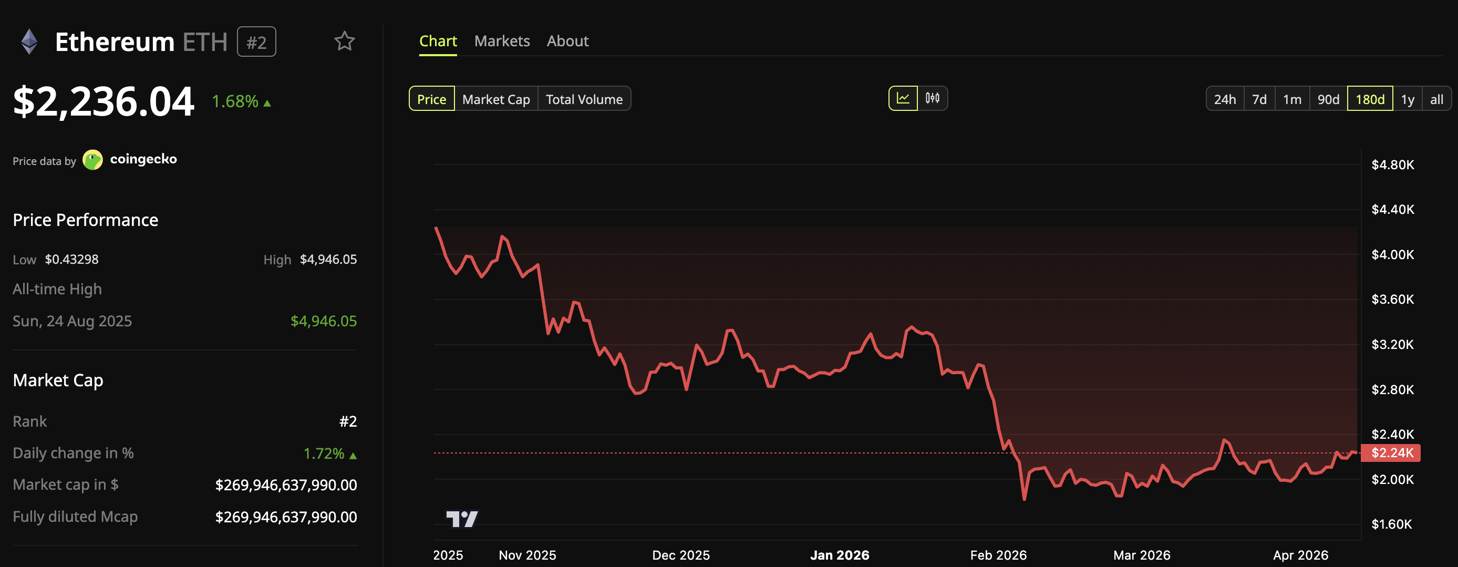Viewport: 1458px width, 567px height.
Task: Select the 7d time range
Action: (1260, 98)
